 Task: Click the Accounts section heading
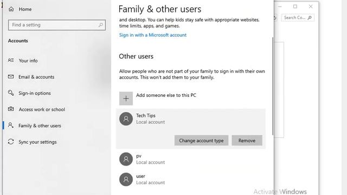click(x=18, y=41)
